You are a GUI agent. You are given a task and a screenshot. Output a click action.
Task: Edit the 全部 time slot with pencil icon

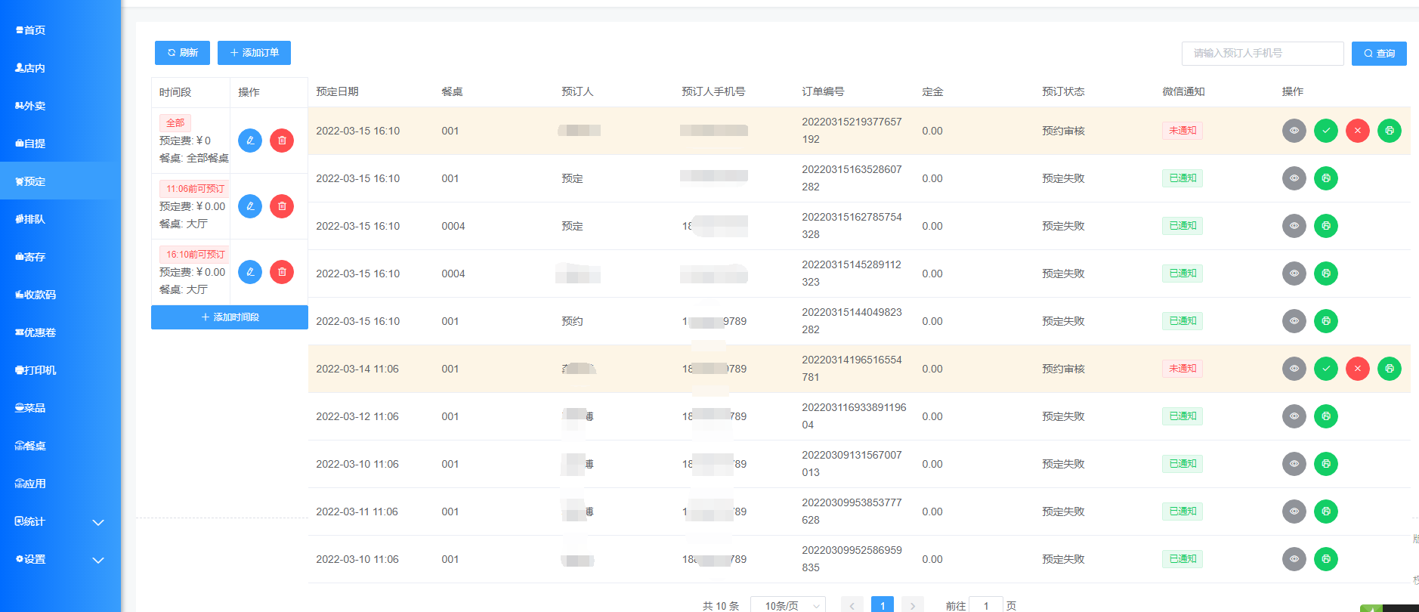pyautogui.click(x=250, y=141)
